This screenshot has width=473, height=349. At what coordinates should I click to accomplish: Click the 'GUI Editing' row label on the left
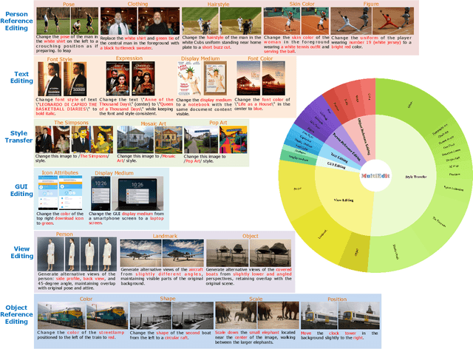pos(21,190)
